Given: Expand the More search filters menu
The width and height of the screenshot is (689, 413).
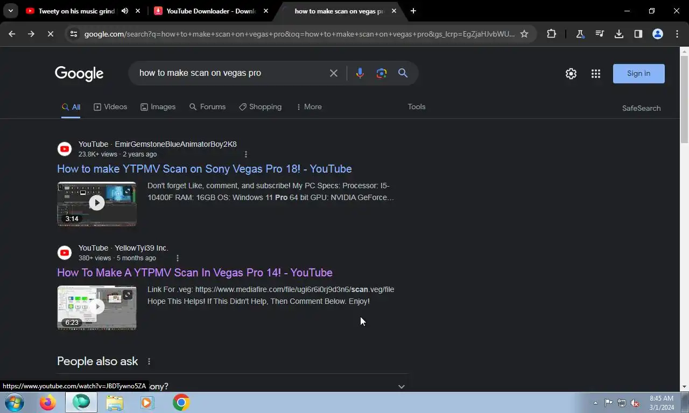Looking at the screenshot, I should tap(309, 107).
